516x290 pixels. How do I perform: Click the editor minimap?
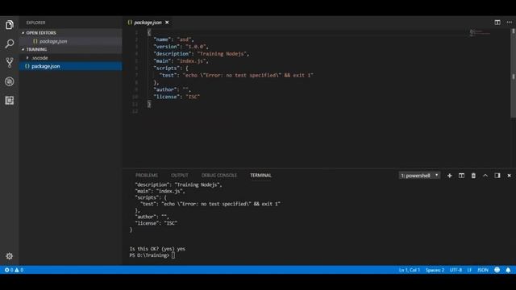click(x=480, y=33)
